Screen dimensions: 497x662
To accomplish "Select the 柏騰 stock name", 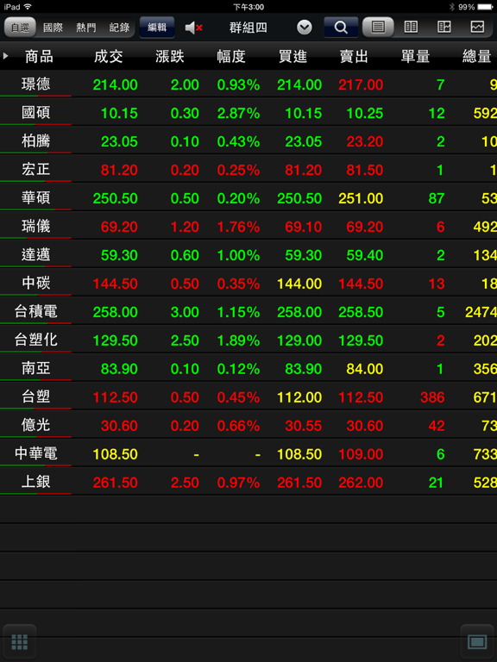I will (x=36, y=141).
